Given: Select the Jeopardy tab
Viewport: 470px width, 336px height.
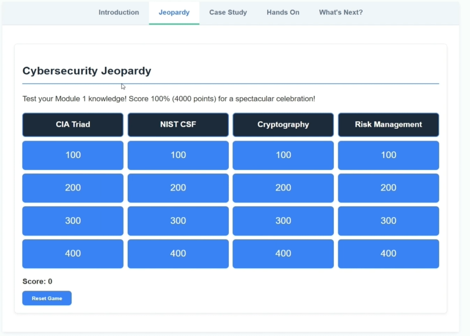Looking at the screenshot, I should 174,12.
